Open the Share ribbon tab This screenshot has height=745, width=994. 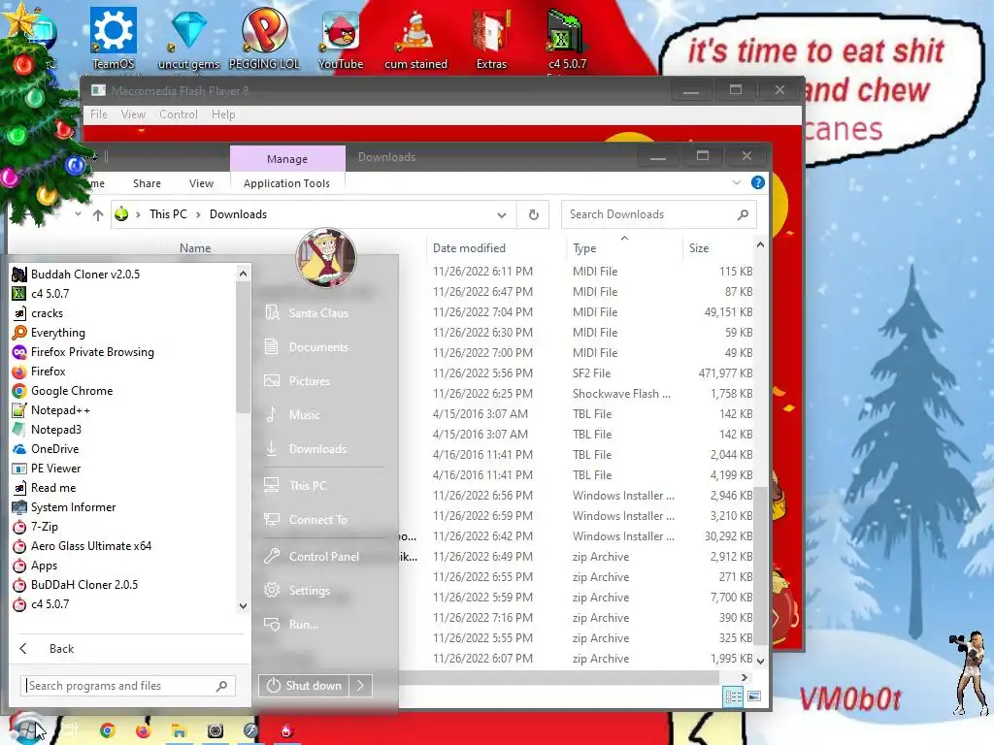point(147,183)
